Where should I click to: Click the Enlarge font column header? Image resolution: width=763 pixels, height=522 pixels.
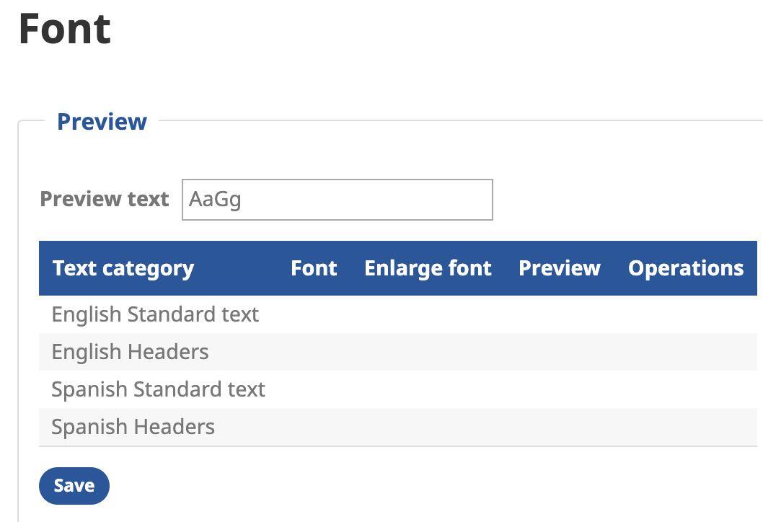pos(428,268)
